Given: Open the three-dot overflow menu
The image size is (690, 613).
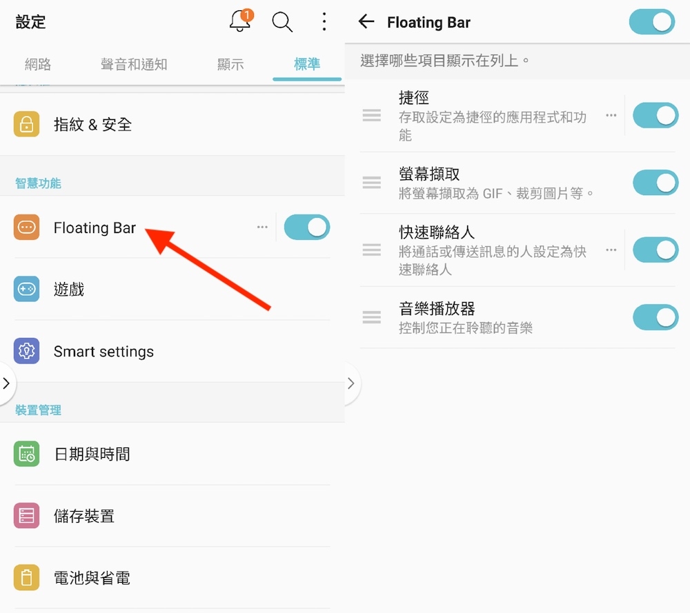Looking at the screenshot, I should pos(324,21).
